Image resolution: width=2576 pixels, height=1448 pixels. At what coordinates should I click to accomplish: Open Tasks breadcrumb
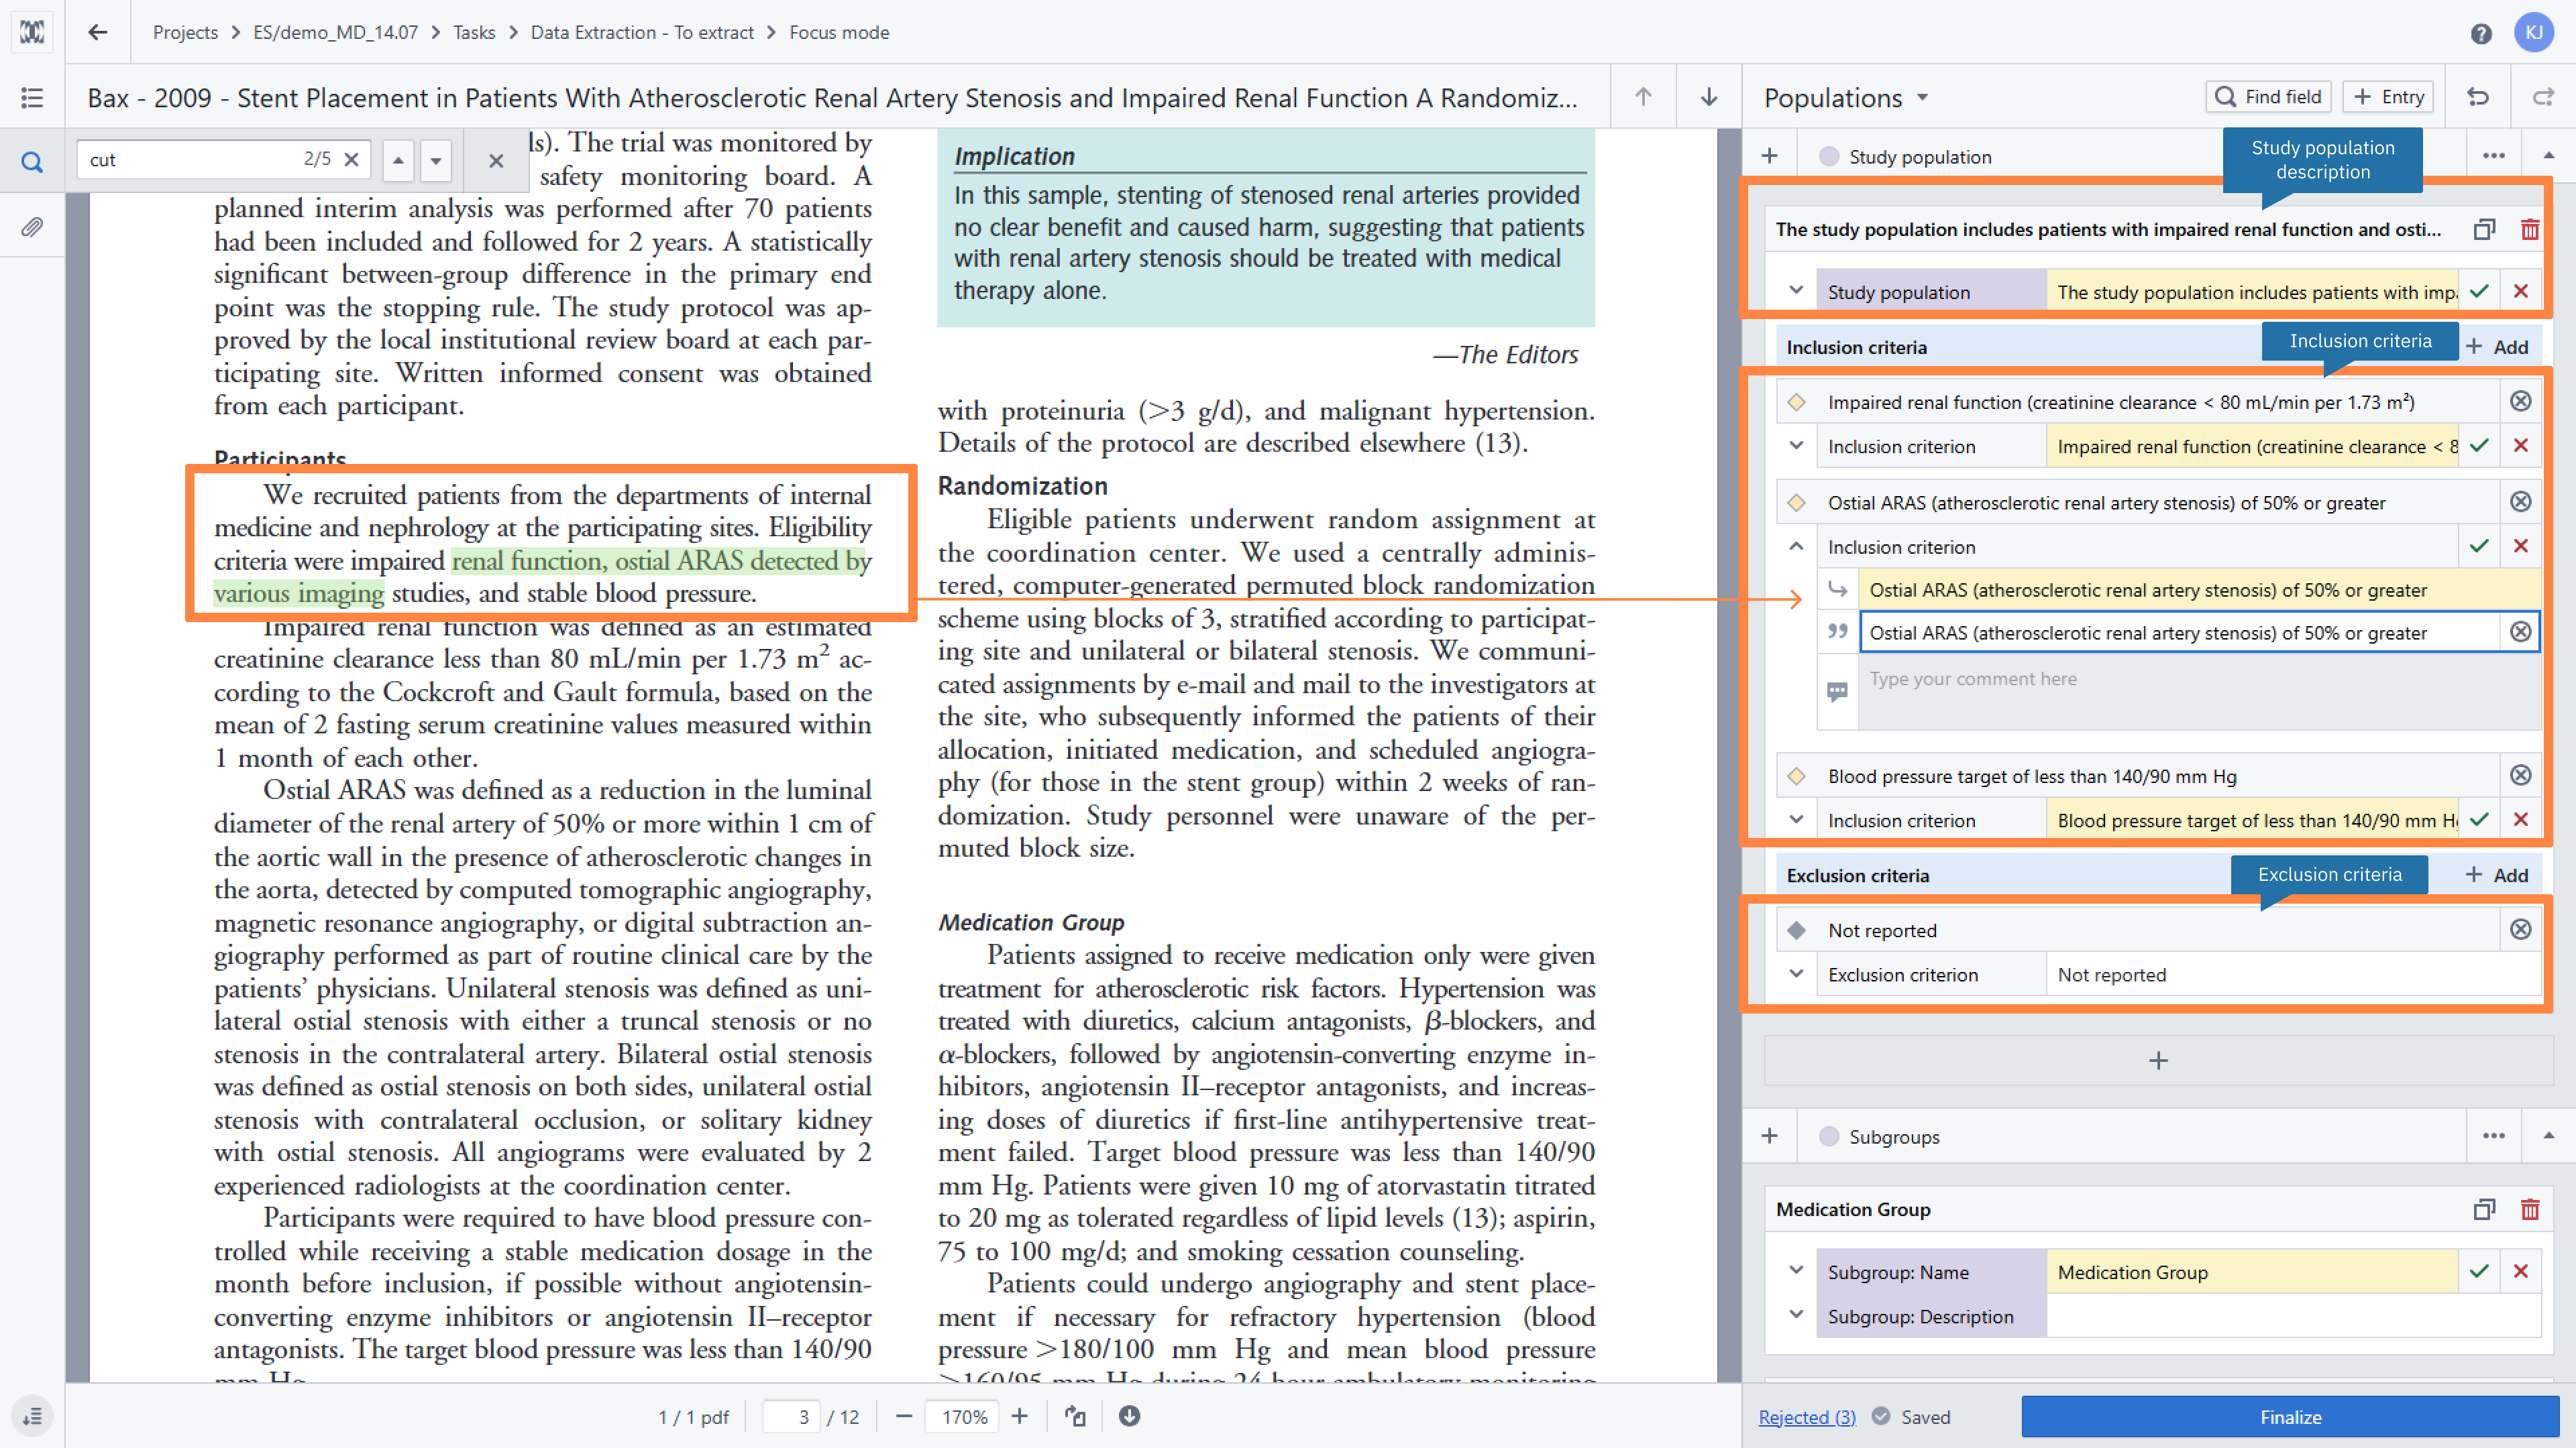tap(474, 32)
